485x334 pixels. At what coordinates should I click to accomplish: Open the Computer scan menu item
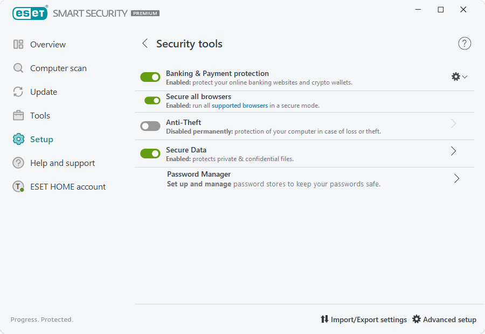(x=58, y=68)
